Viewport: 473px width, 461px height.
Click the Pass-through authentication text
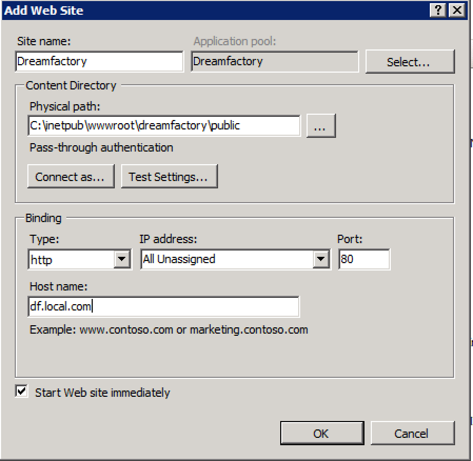click(x=101, y=148)
